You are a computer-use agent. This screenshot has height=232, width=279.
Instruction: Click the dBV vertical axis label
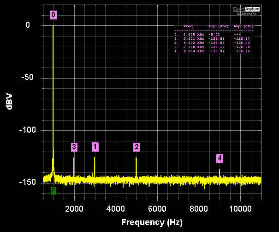point(9,101)
